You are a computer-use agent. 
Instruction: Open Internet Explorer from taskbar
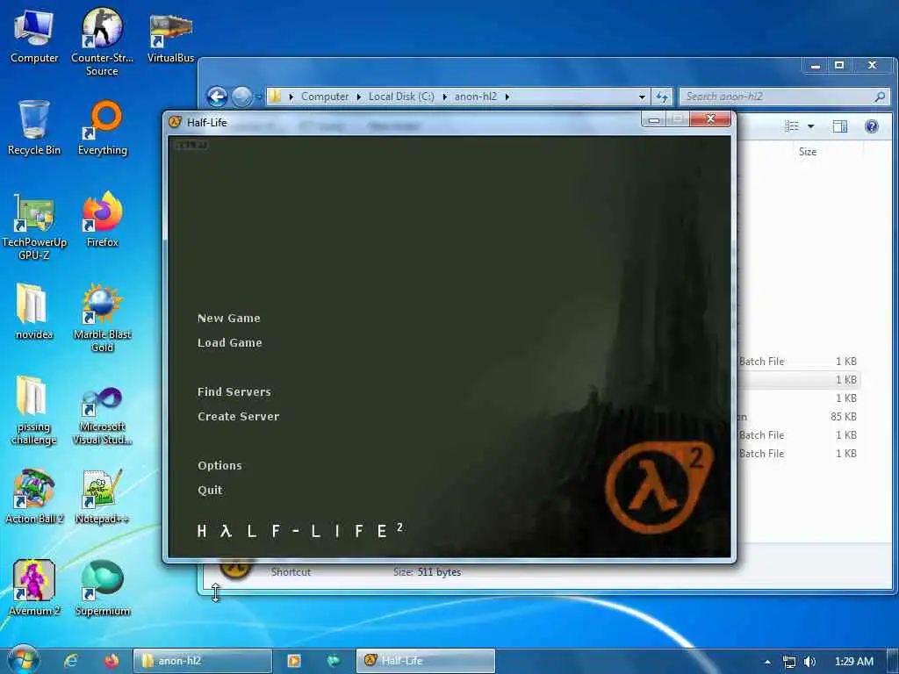coord(70,661)
